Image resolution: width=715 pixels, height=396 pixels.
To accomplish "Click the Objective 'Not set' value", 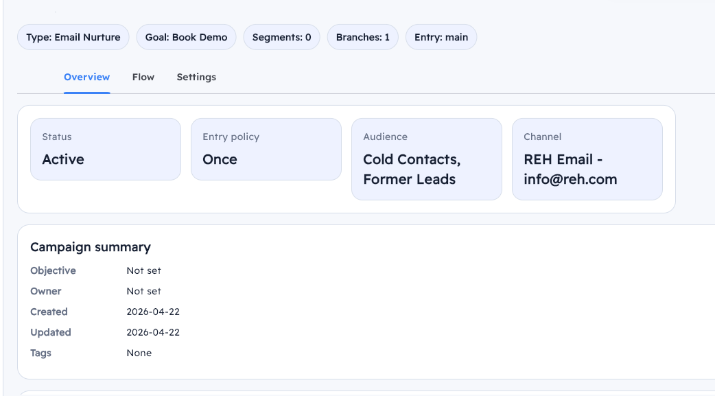I will pos(144,270).
